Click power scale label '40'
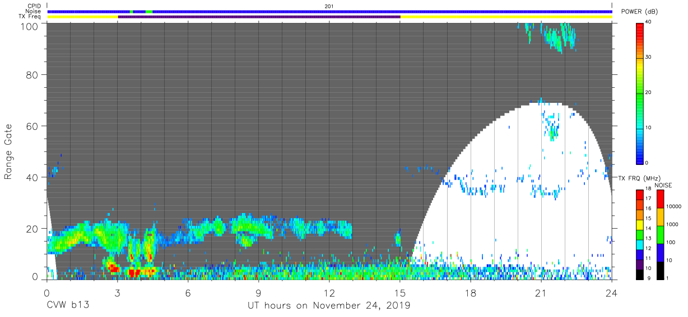Screen dimensions: 688x317 [649, 22]
